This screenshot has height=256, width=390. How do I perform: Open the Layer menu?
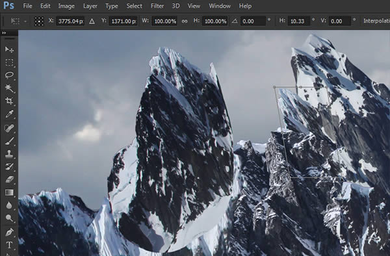tap(90, 6)
